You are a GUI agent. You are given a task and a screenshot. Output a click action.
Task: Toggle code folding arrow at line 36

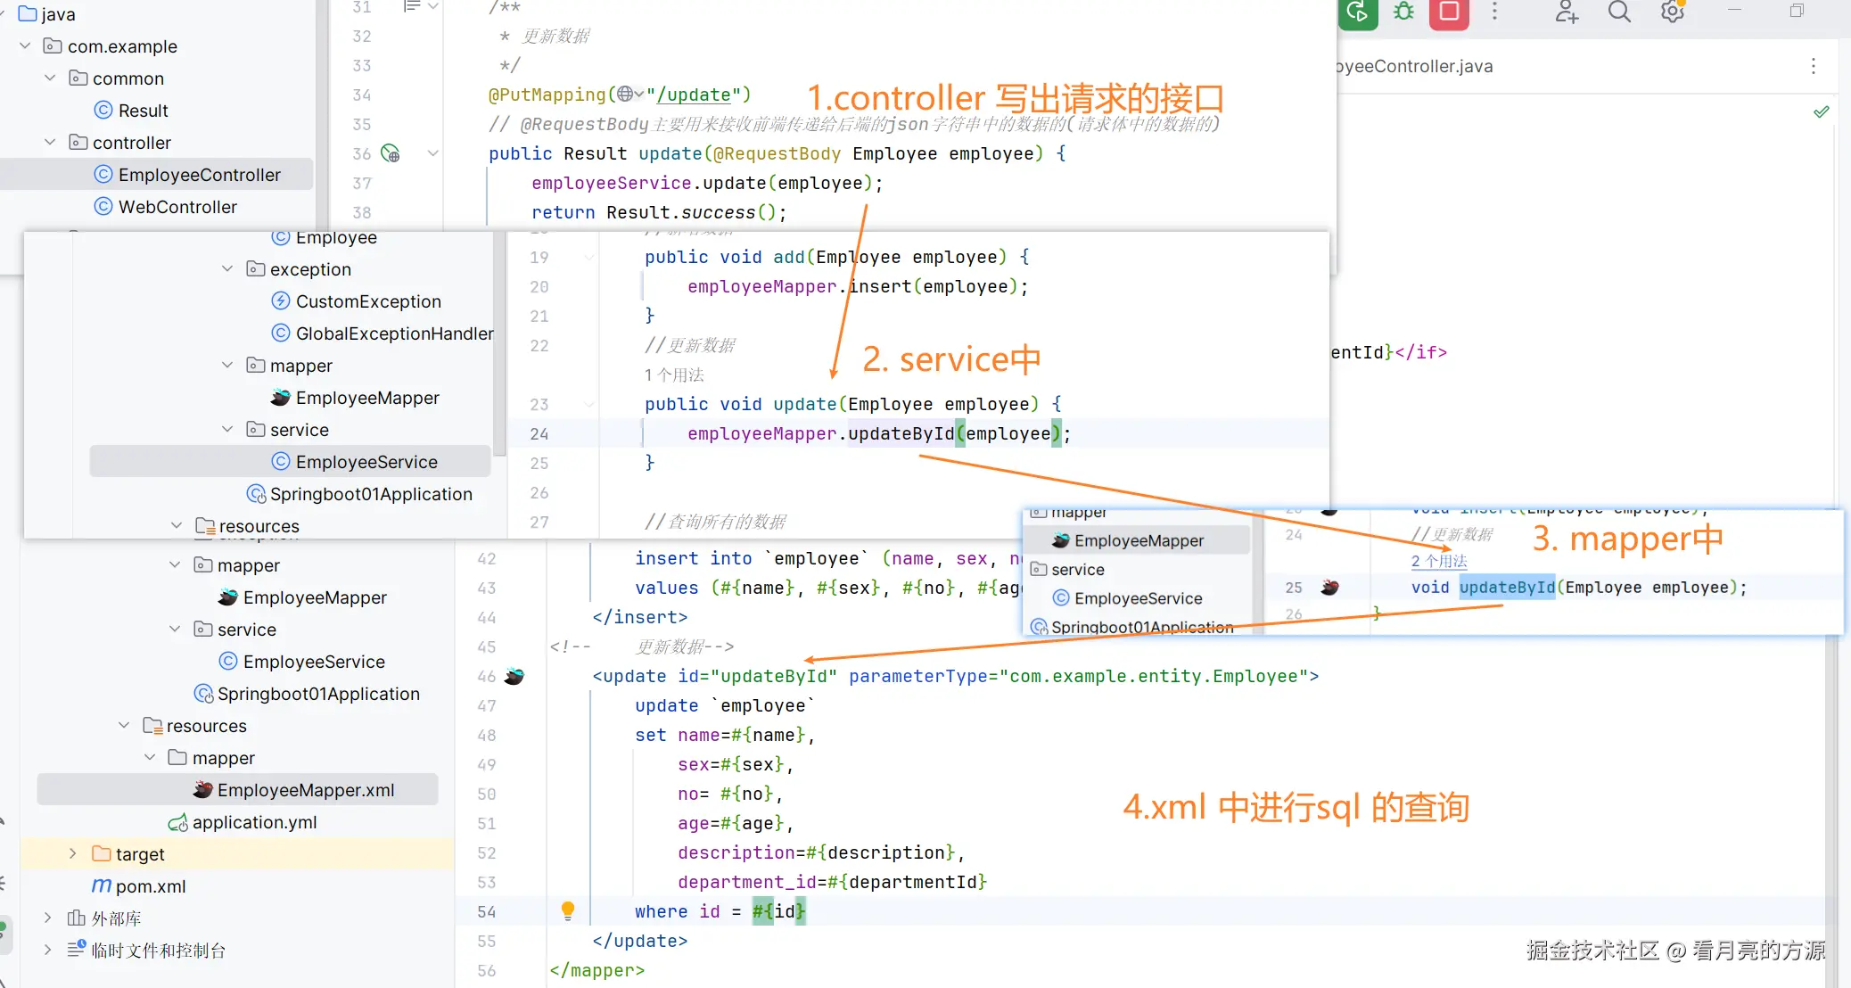[x=433, y=153]
